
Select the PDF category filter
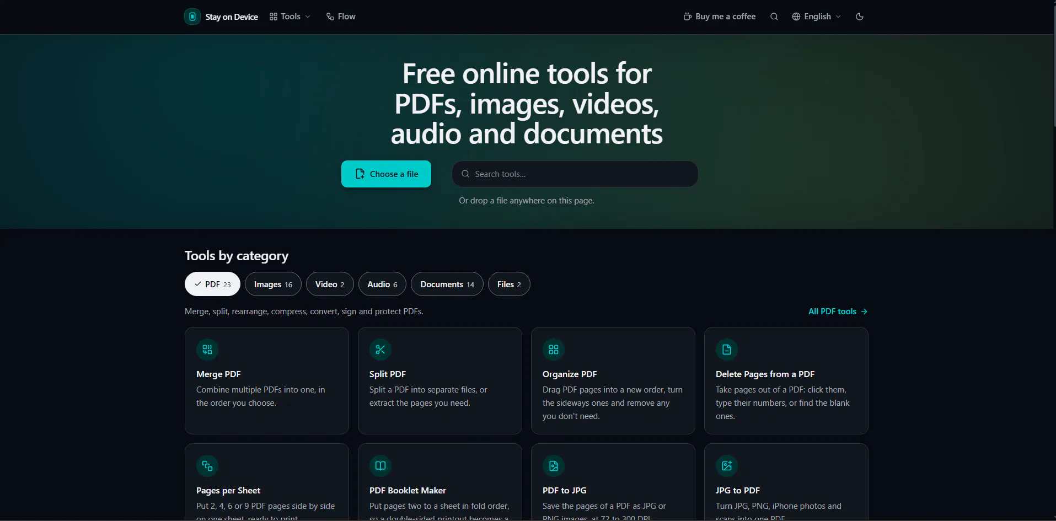[212, 284]
